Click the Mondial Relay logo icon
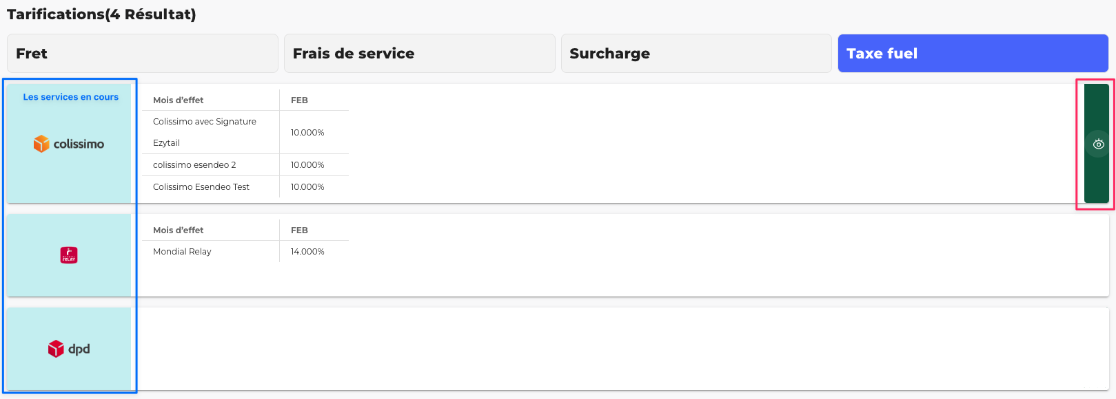The height and width of the screenshot is (399, 1116). coord(69,255)
